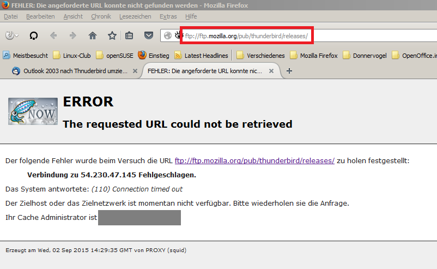Click the Squid NOW logo image

point(33,111)
